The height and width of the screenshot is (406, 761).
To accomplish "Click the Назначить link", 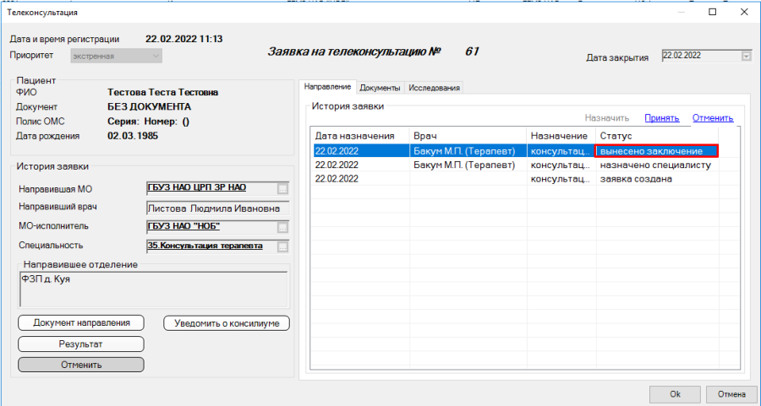I will (x=606, y=117).
